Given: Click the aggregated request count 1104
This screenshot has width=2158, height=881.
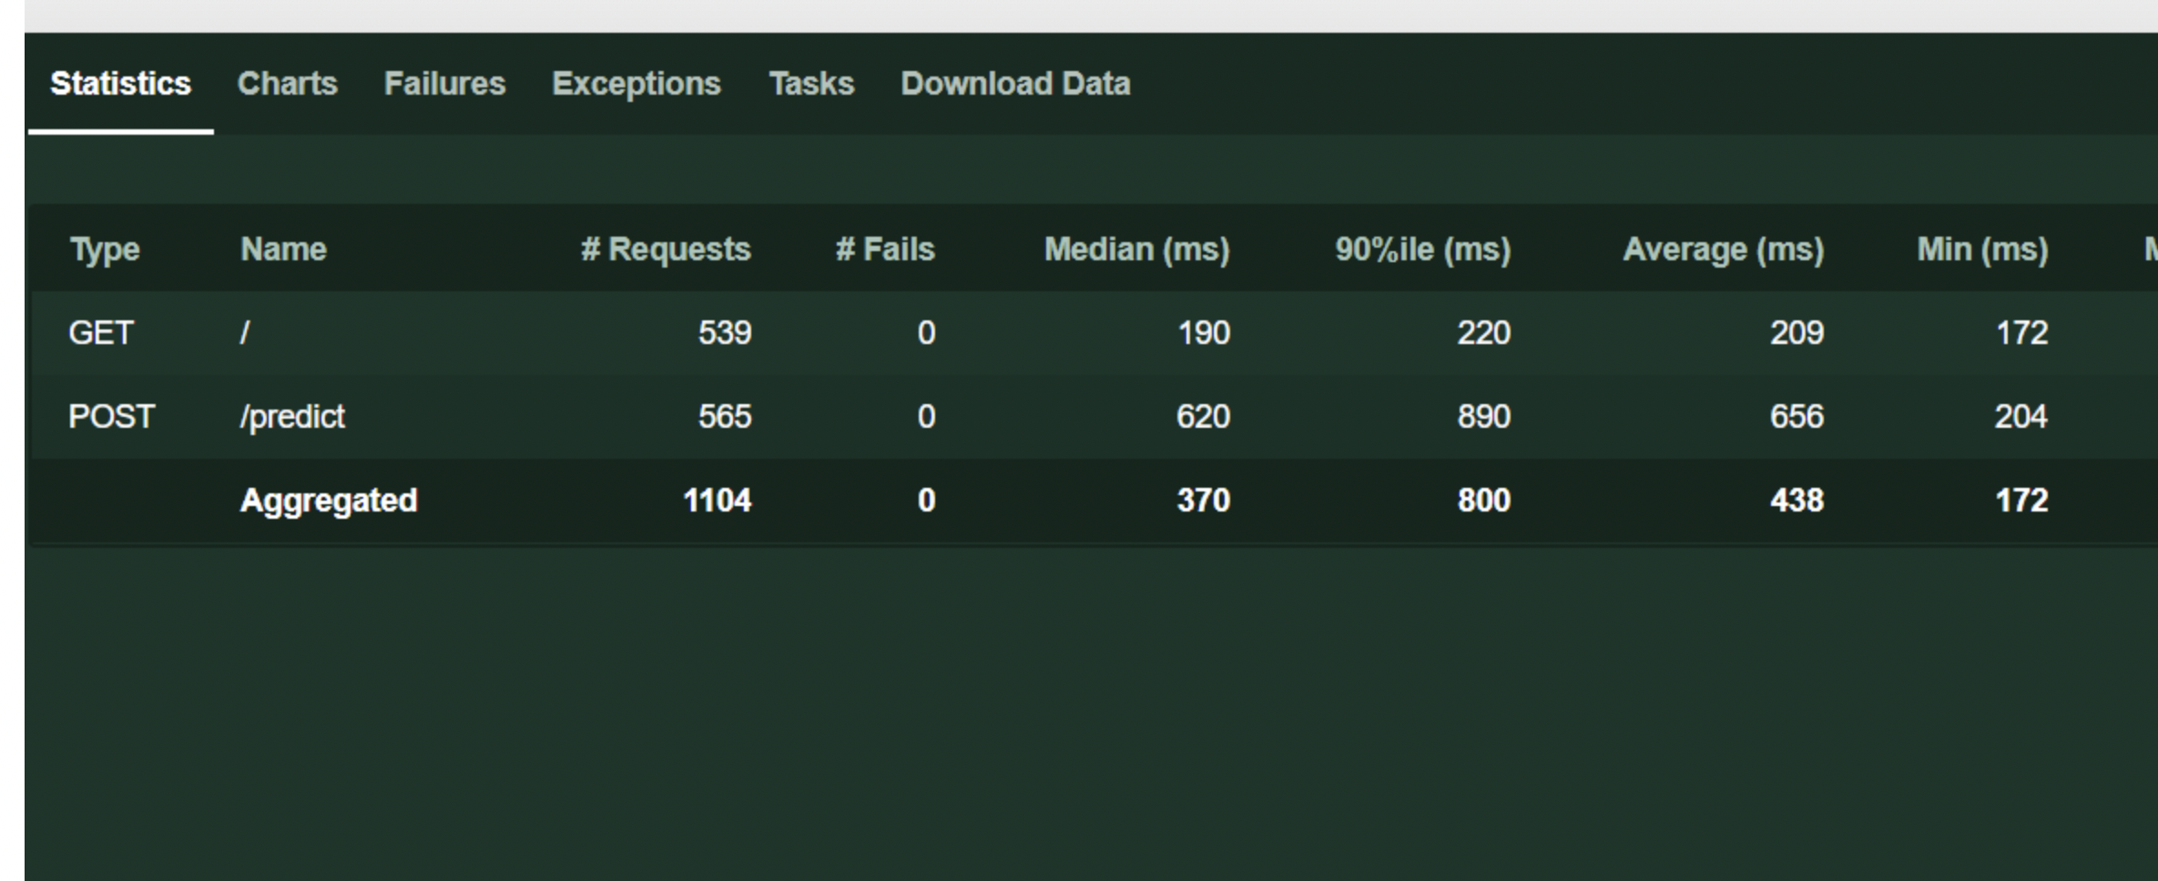Looking at the screenshot, I should (x=718, y=499).
